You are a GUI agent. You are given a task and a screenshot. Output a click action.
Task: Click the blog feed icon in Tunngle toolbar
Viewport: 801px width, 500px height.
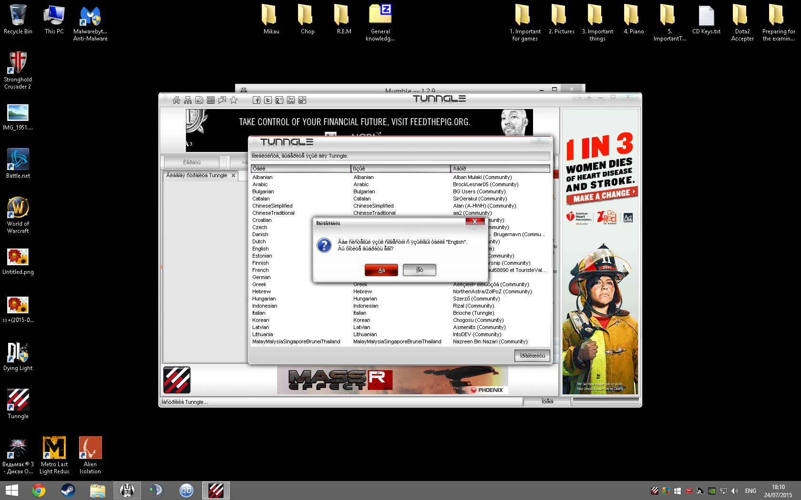302,100
